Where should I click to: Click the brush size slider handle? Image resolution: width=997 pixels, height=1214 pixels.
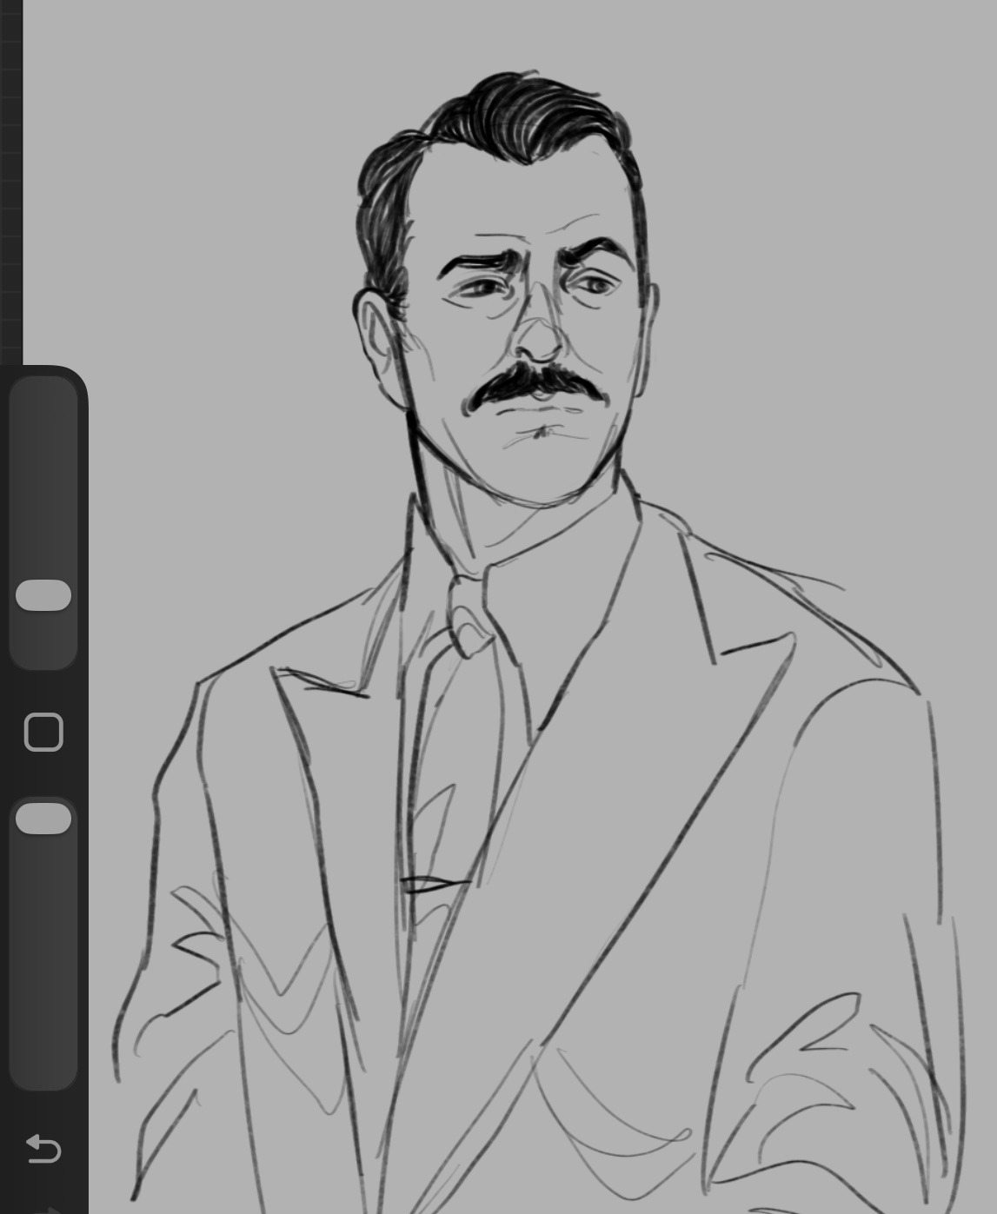(x=43, y=595)
